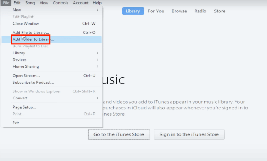Choose Close Window from File menu
267x161 pixels.
coord(51,24)
